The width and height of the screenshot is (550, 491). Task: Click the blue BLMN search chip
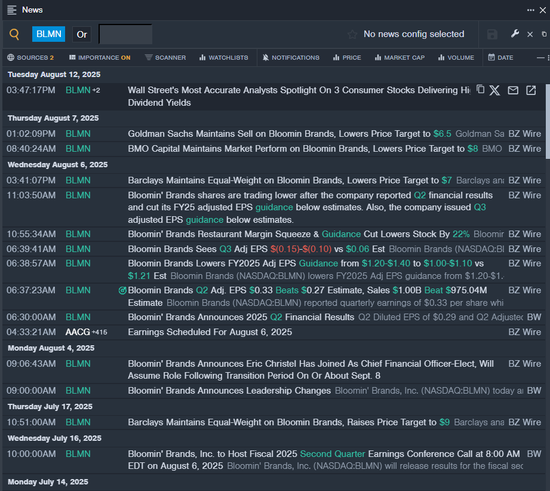(49, 34)
